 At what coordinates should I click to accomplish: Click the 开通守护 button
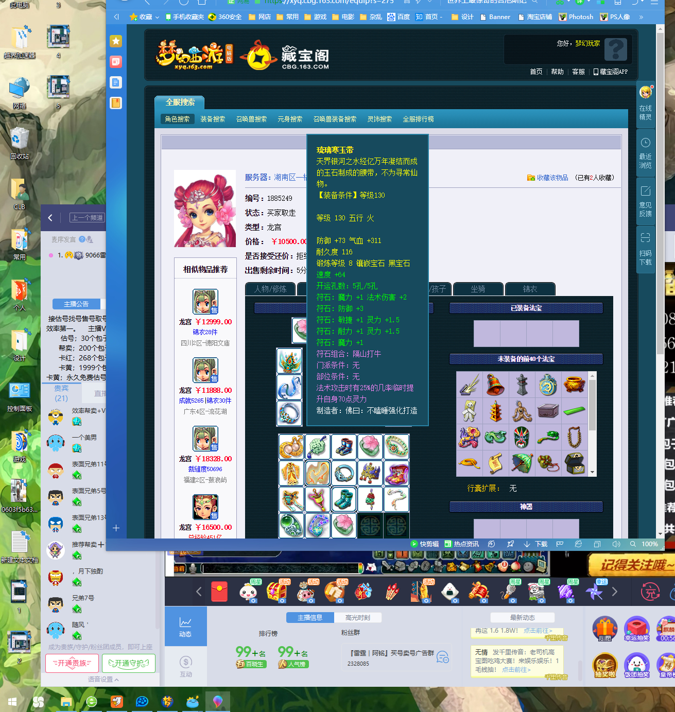tap(129, 663)
